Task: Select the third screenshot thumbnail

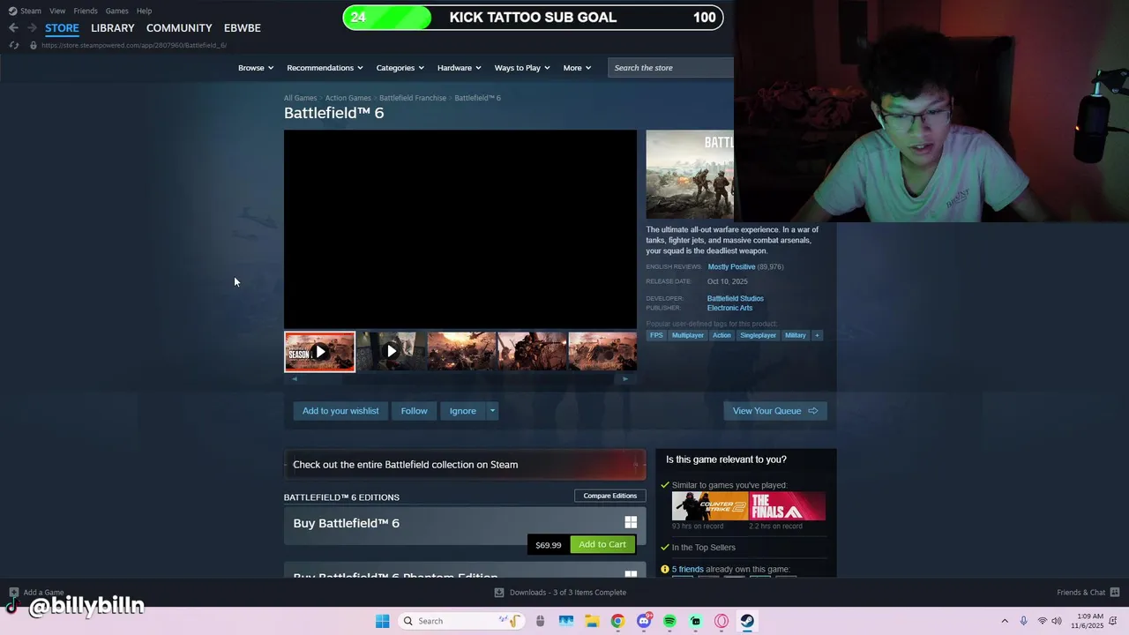Action: tap(461, 351)
